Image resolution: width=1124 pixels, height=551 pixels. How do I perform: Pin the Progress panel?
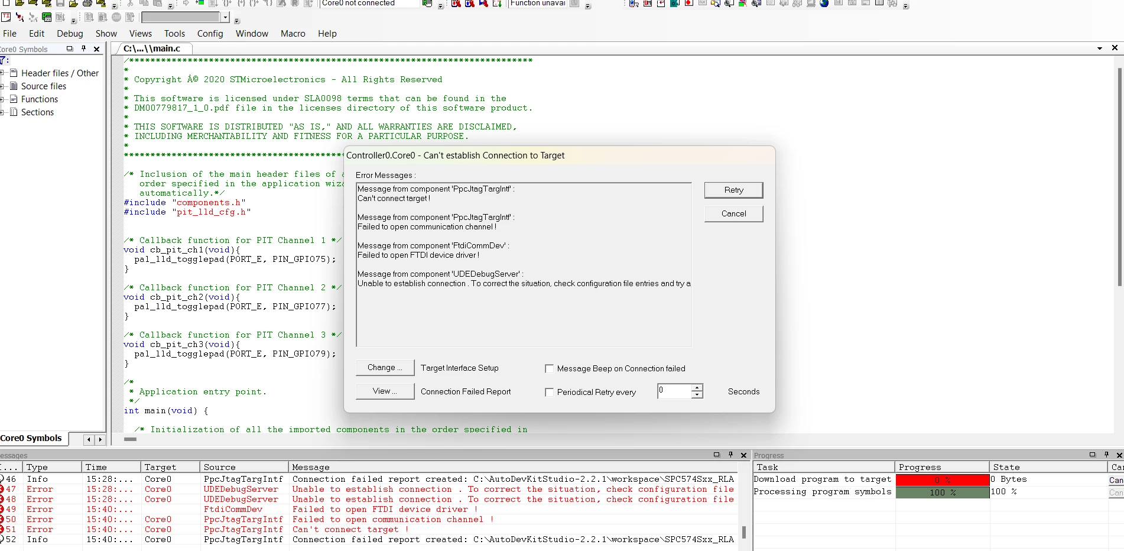pos(1106,455)
